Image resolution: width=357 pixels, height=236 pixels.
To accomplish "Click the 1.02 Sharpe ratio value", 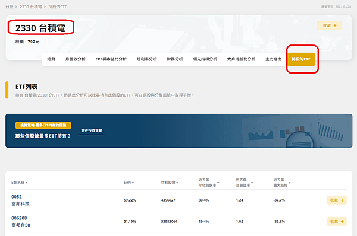I will pos(240,222).
